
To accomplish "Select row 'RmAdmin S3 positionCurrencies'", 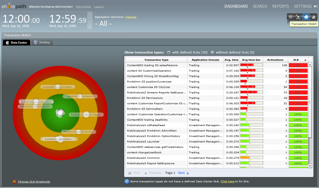I will point(217,82).
